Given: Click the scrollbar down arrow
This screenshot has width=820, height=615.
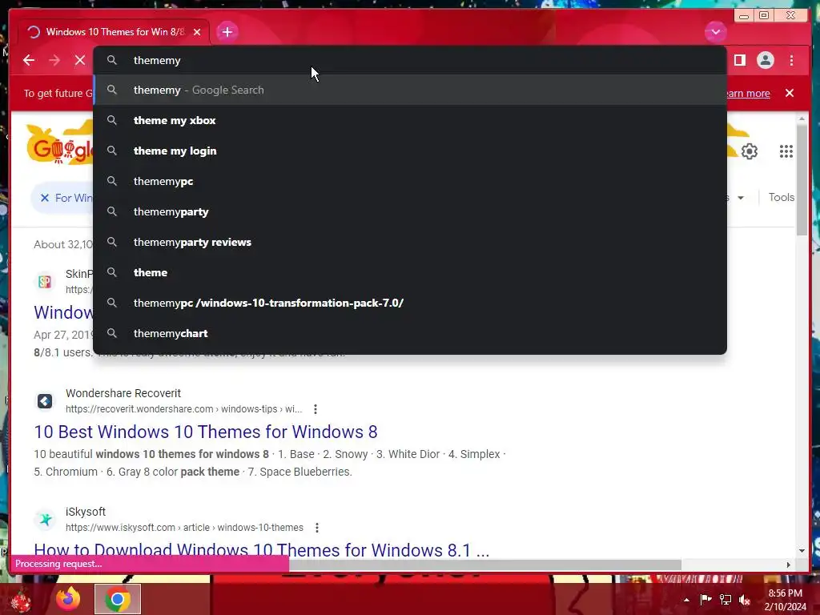Looking at the screenshot, I should (802, 551).
